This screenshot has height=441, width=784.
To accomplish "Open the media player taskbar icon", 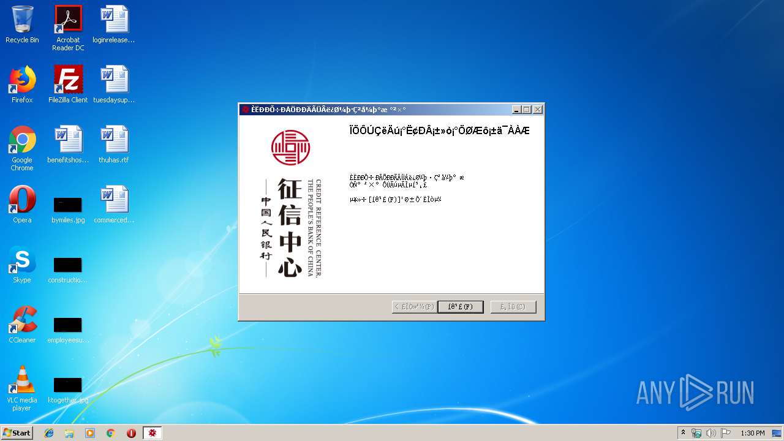I will 90,433.
